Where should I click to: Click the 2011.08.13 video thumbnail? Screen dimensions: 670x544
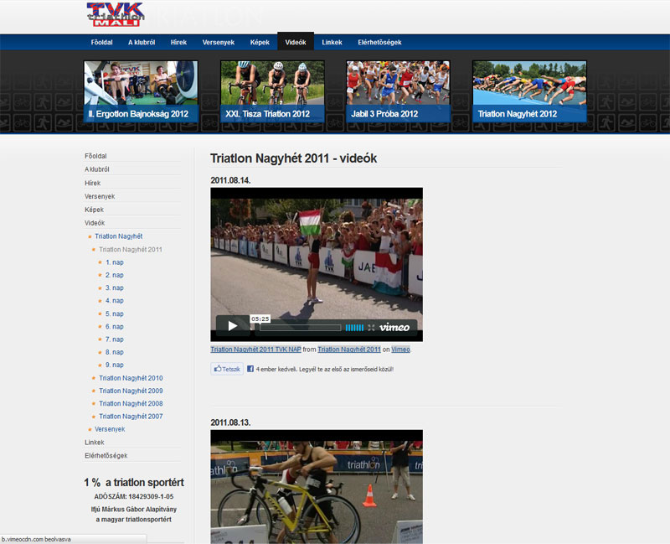(316, 486)
